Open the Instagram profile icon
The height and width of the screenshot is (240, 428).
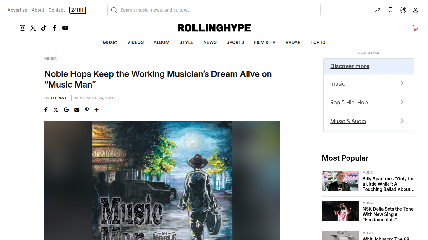point(23,28)
